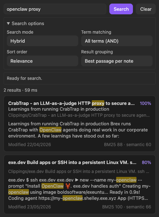
Task: Open the exe.dev Build apps result title
Action: [x=72, y=162]
